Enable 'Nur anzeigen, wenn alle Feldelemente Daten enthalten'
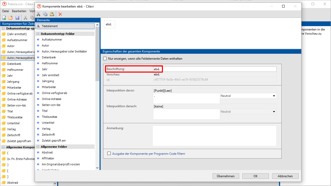Image resolution: width=331 pixels, height=186 pixels. pyautogui.click(x=105, y=59)
